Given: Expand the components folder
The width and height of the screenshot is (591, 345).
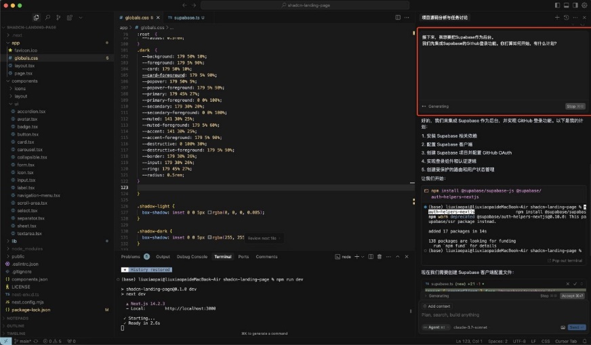Looking at the screenshot, I should (x=25, y=81).
